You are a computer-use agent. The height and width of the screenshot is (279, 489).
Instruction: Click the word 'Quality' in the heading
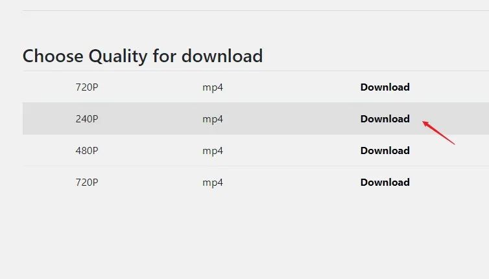(x=117, y=57)
